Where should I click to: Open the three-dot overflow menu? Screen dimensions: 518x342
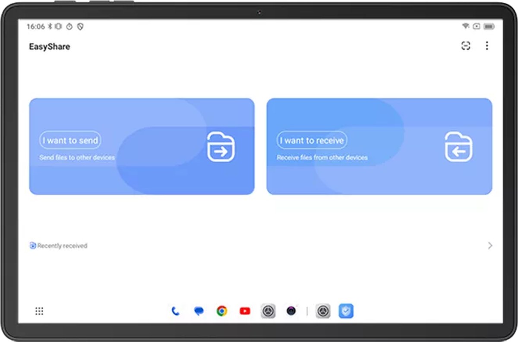[x=487, y=46]
